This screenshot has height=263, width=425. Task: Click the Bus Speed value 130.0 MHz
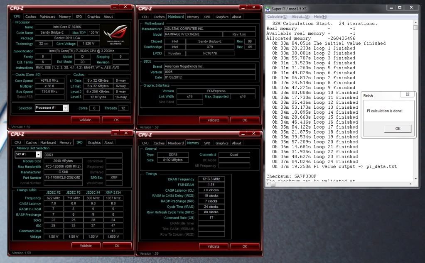[49, 91]
